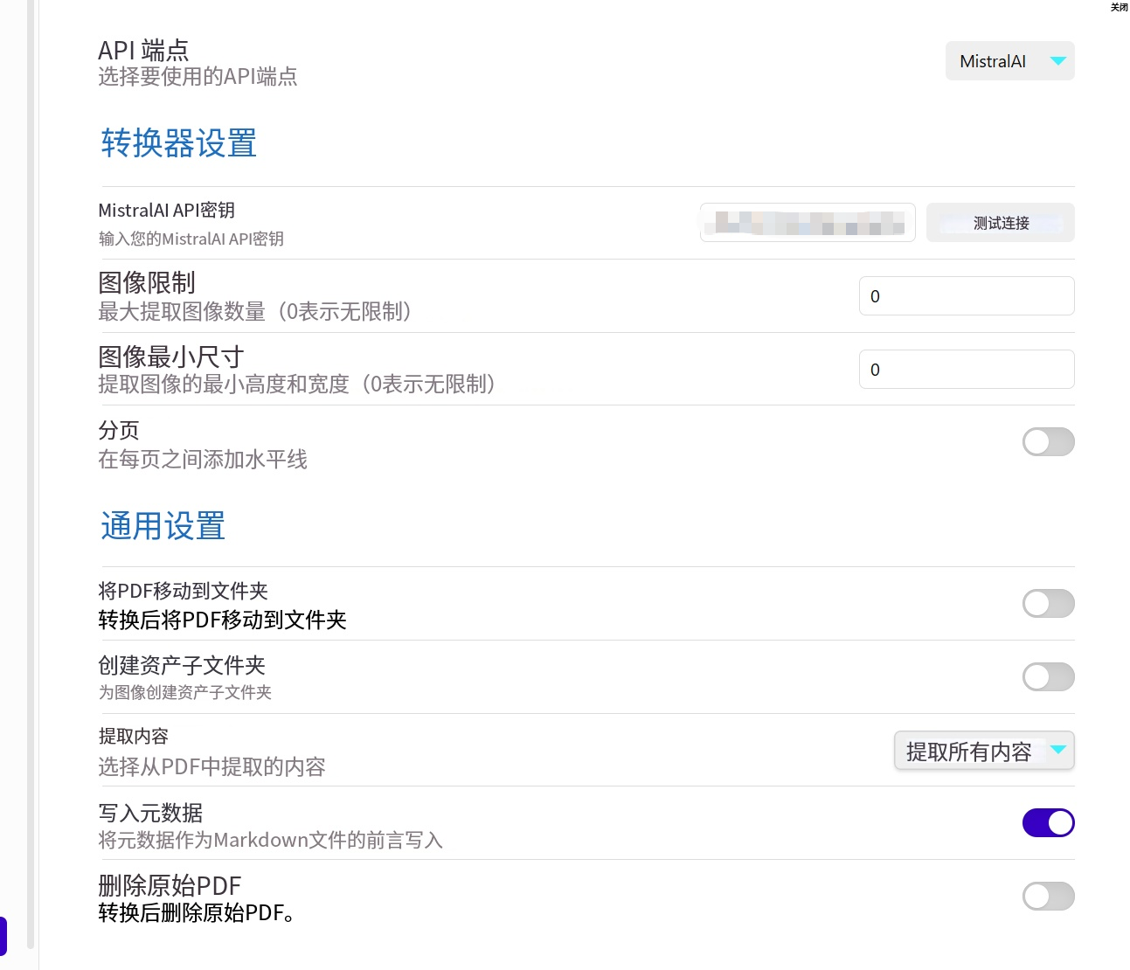Viewport: 1130px width, 970px height.
Task: Click the 为图像创建资产子文件夹 description
Action: [185, 692]
